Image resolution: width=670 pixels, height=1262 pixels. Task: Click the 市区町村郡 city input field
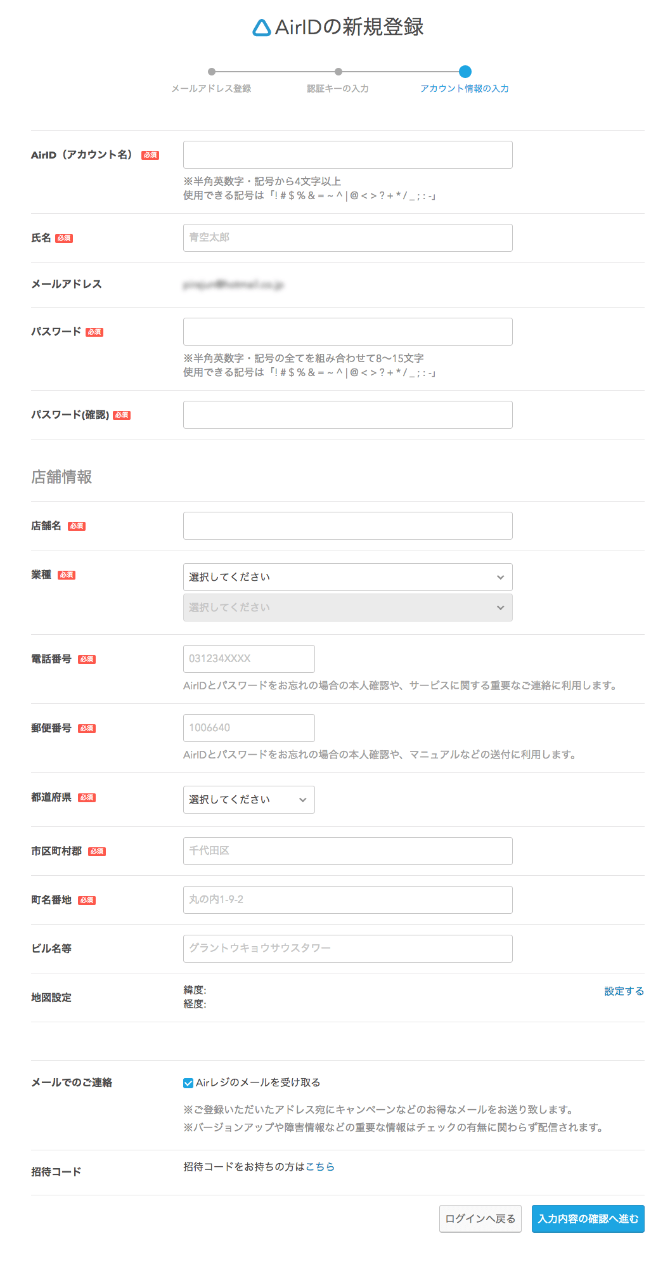[x=347, y=851]
